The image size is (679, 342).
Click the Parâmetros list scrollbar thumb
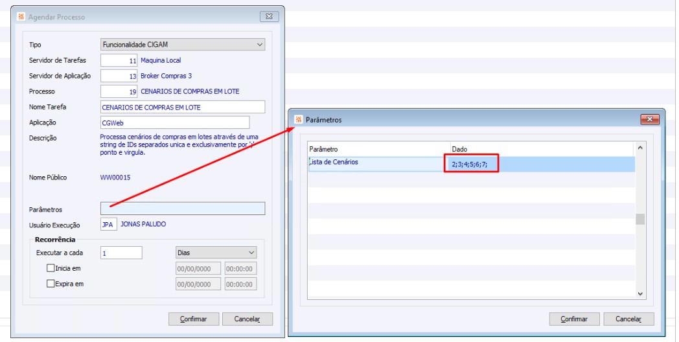tap(641, 219)
